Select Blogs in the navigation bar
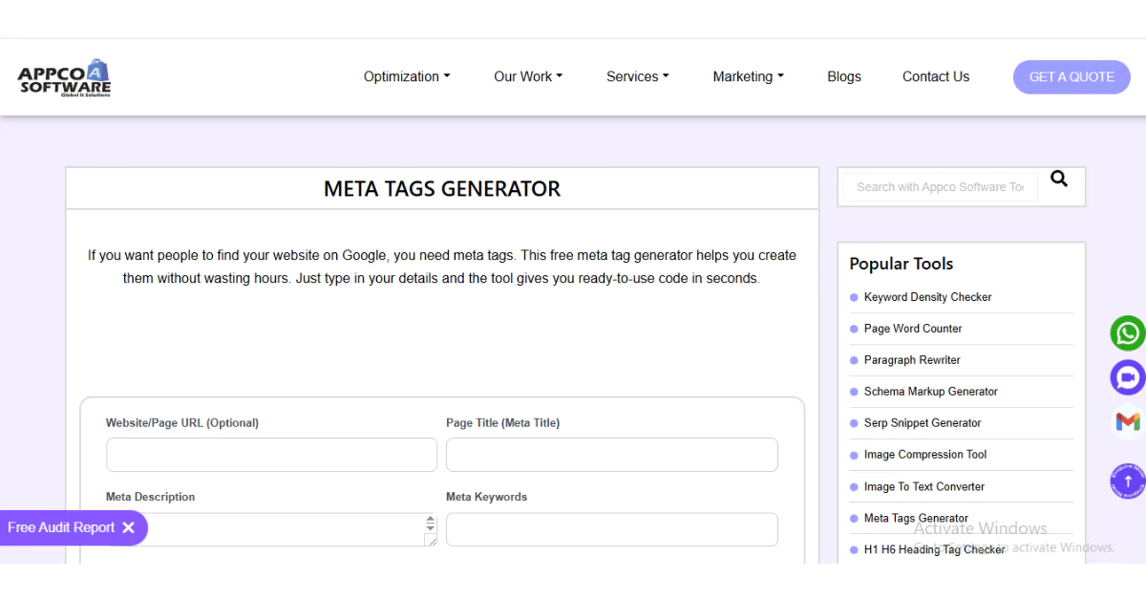Viewport: 1146px width, 600px height. [x=843, y=76]
